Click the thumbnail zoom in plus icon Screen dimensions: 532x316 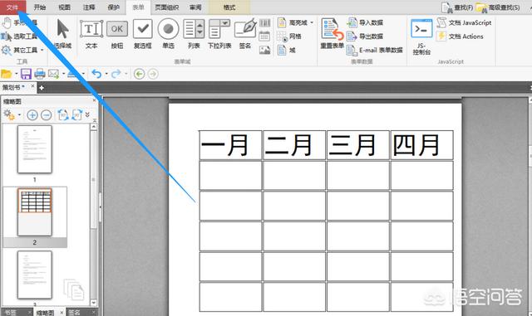click(32, 115)
